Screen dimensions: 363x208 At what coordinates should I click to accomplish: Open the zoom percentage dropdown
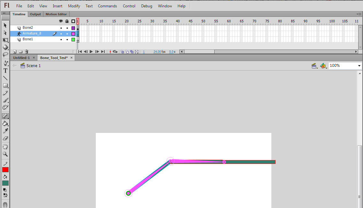pos(359,66)
